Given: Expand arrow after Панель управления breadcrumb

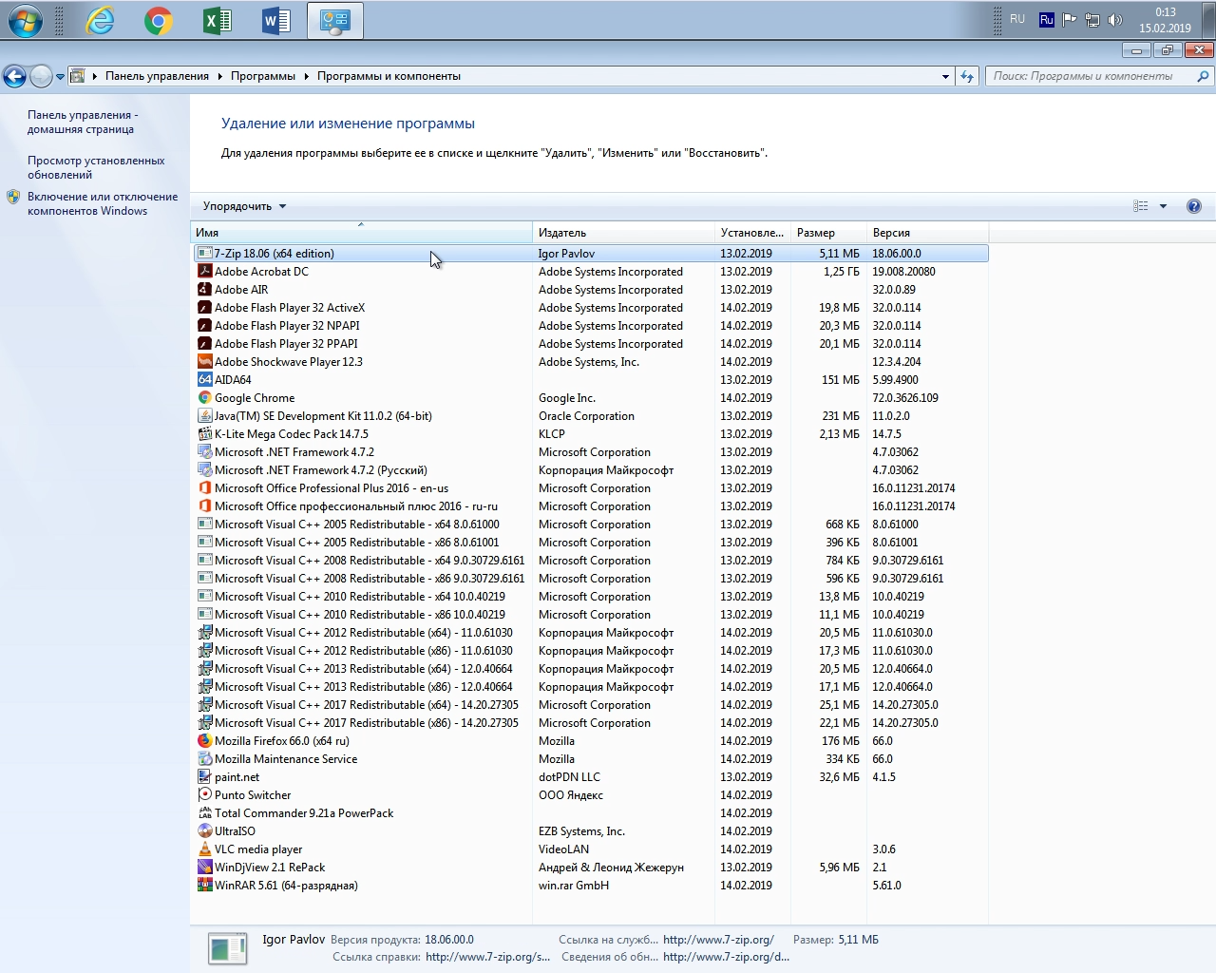Looking at the screenshot, I should (x=219, y=76).
